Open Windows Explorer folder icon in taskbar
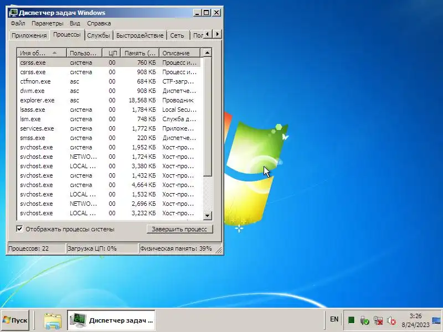443x332 pixels. coord(53,320)
